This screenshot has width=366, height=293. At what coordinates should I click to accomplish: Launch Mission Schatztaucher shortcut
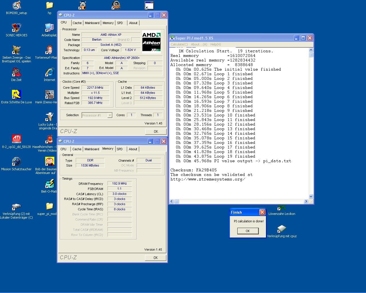coord(16,164)
